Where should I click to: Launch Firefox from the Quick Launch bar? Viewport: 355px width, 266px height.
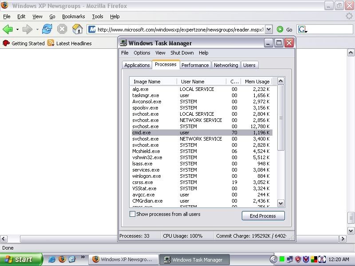62,259
